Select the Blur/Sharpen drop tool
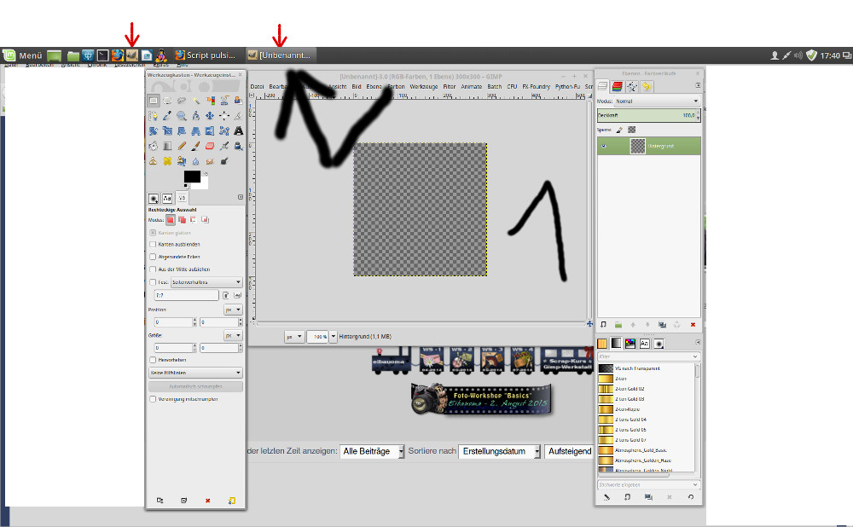 [x=196, y=161]
